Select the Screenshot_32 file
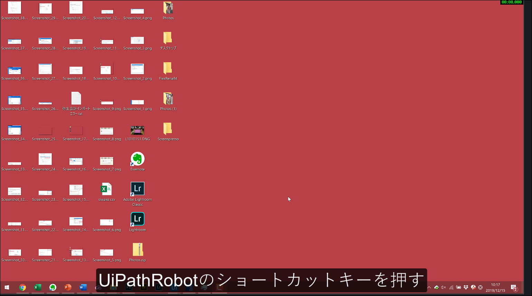Viewport: 532px width, 296px height. (x=15, y=194)
